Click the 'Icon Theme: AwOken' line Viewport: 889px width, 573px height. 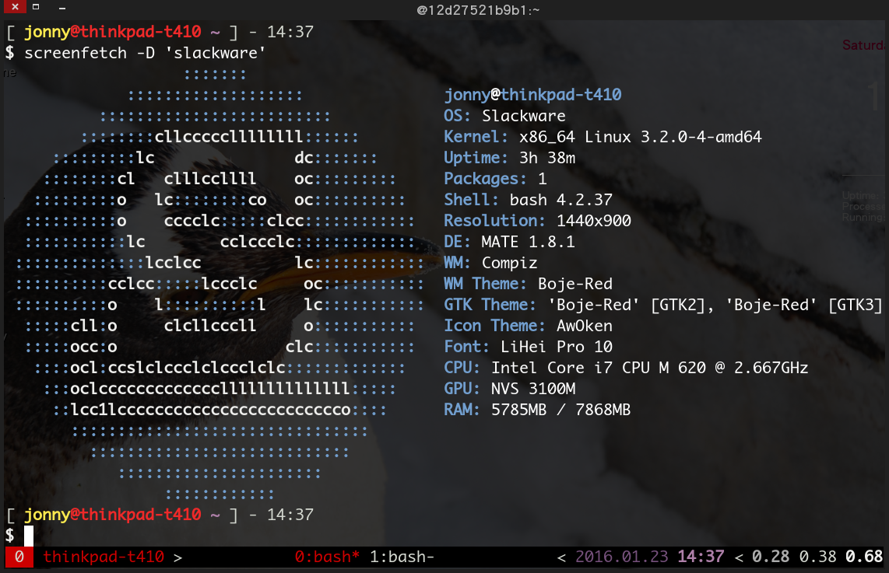pos(528,326)
